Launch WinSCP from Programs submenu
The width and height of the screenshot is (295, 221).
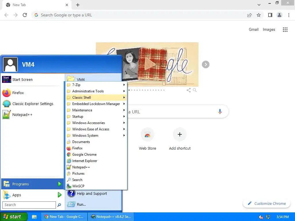point(96,186)
